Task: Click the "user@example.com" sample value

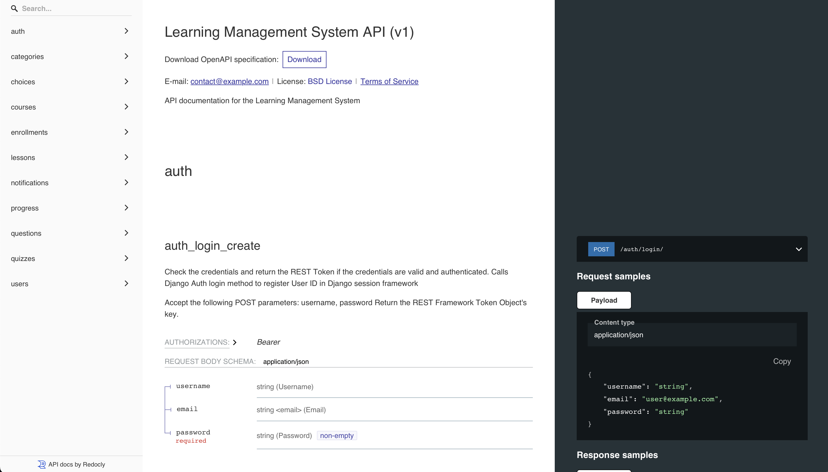Action: coord(680,399)
